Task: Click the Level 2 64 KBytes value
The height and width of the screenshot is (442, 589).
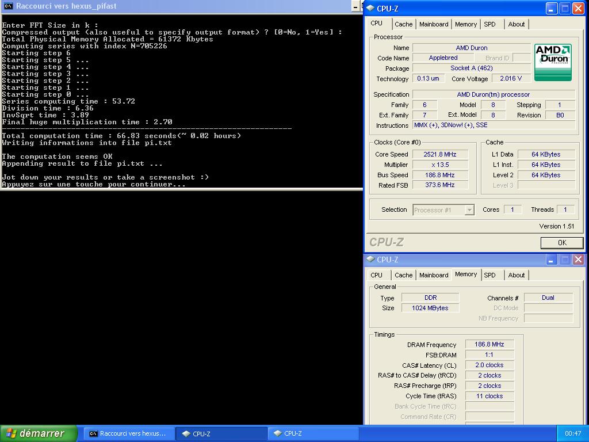Action: (x=546, y=175)
